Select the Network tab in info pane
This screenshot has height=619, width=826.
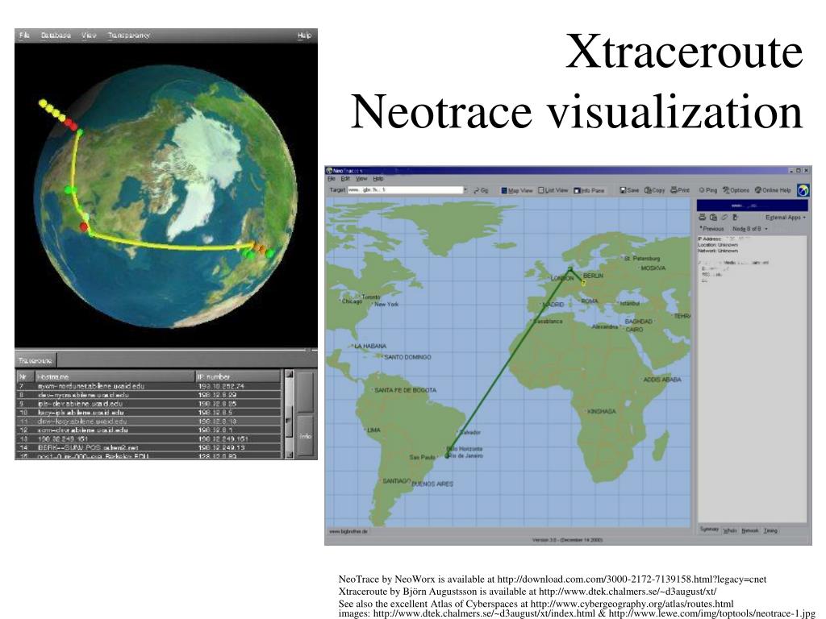pyautogui.click(x=750, y=530)
